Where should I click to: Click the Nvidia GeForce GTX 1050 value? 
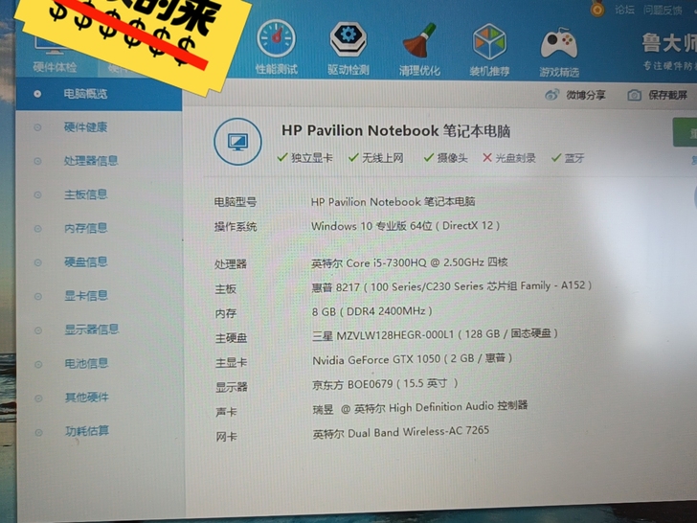[412, 359]
